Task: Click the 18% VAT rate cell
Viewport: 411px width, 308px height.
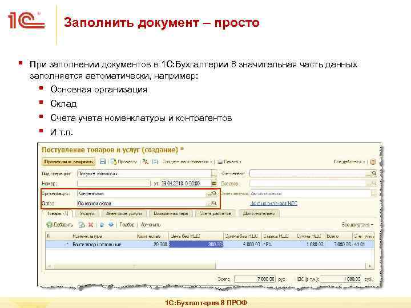Action: click(x=277, y=244)
